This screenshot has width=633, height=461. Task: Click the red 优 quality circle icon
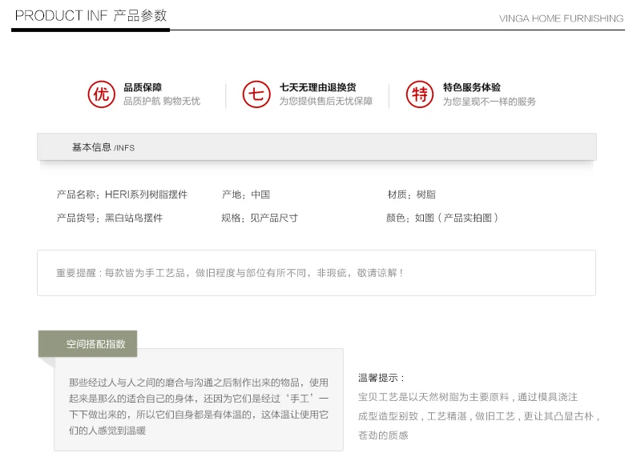(101, 94)
